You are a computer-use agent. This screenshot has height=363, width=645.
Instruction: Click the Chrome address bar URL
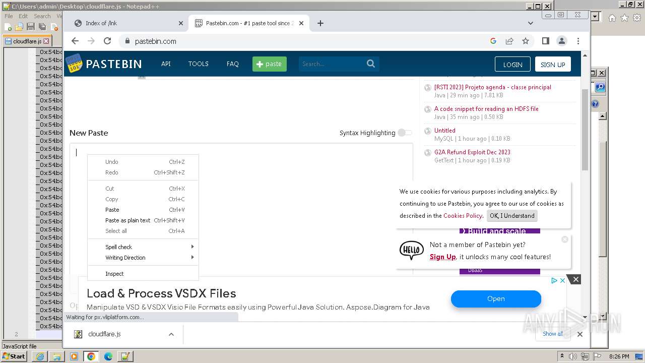(x=156, y=41)
